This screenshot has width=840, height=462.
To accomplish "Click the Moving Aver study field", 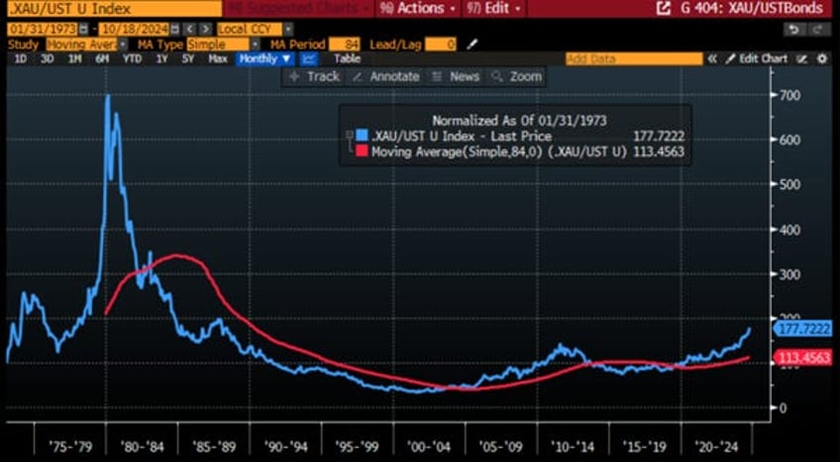I will point(82,45).
